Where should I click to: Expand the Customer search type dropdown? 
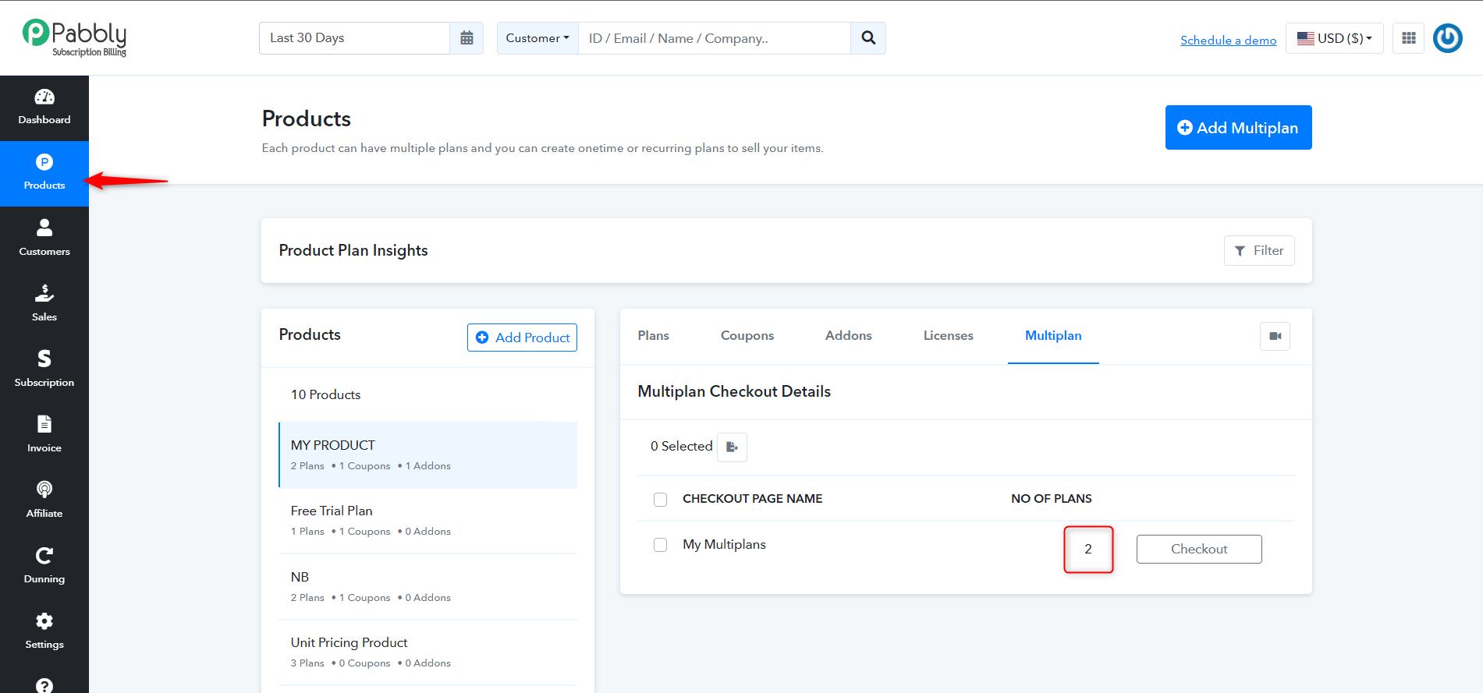(x=537, y=38)
